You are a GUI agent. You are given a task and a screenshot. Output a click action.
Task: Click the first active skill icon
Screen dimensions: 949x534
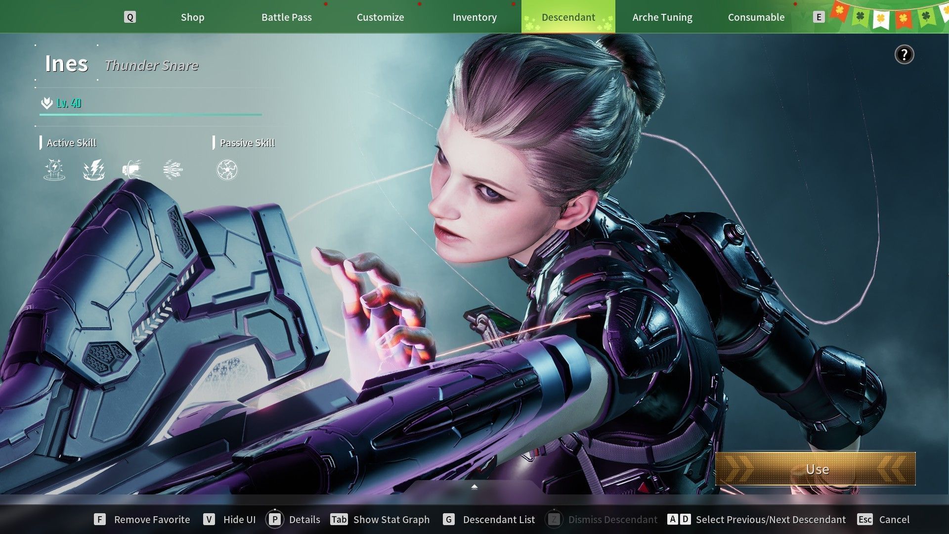point(54,170)
